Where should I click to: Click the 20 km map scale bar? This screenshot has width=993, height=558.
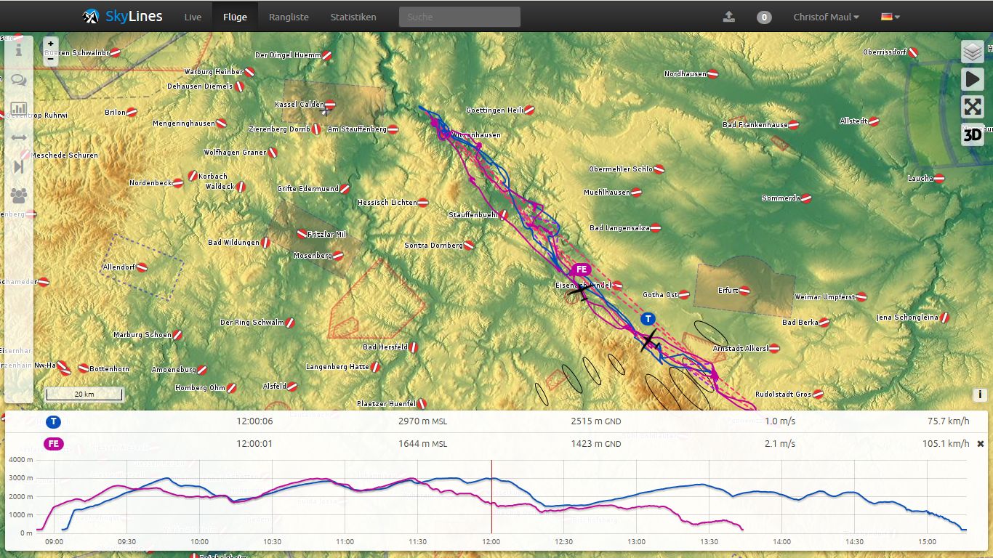(84, 395)
